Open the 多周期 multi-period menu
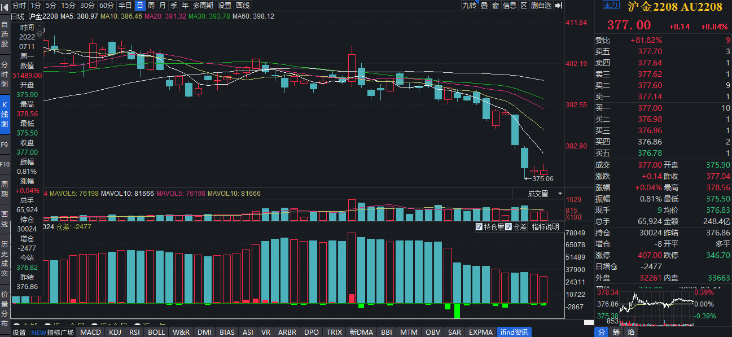Image resolution: width=732 pixels, height=337 pixels. pyautogui.click(x=203, y=6)
